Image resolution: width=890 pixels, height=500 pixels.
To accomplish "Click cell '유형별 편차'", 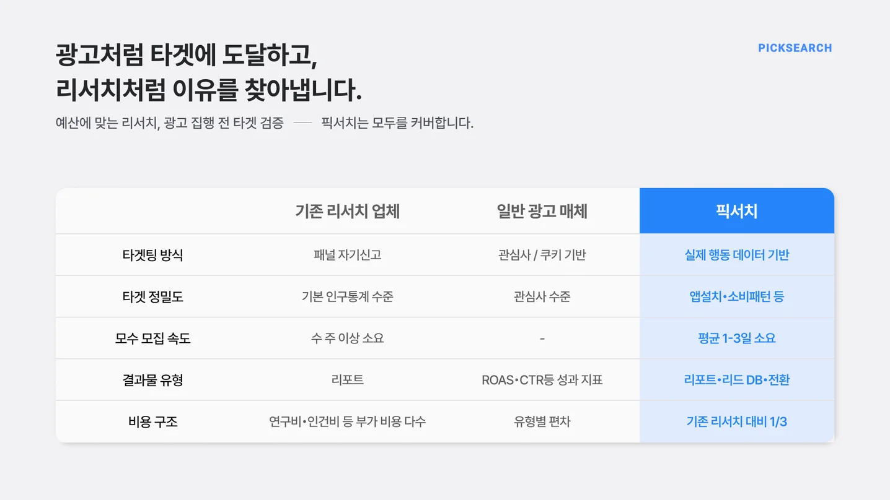I will tap(542, 422).
